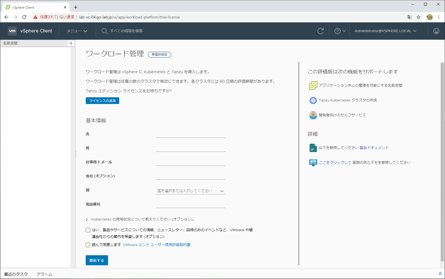Click the browser address bar URL

point(130,17)
